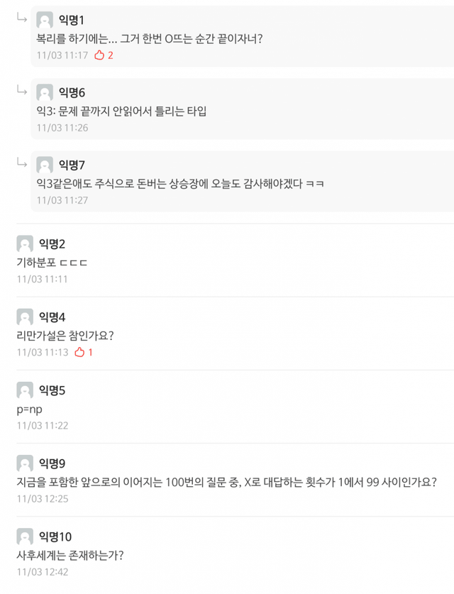Click the 익명5 profile avatar

[25, 390]
